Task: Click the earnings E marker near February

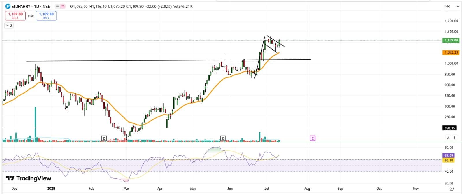Action: (x=104, y=138)
